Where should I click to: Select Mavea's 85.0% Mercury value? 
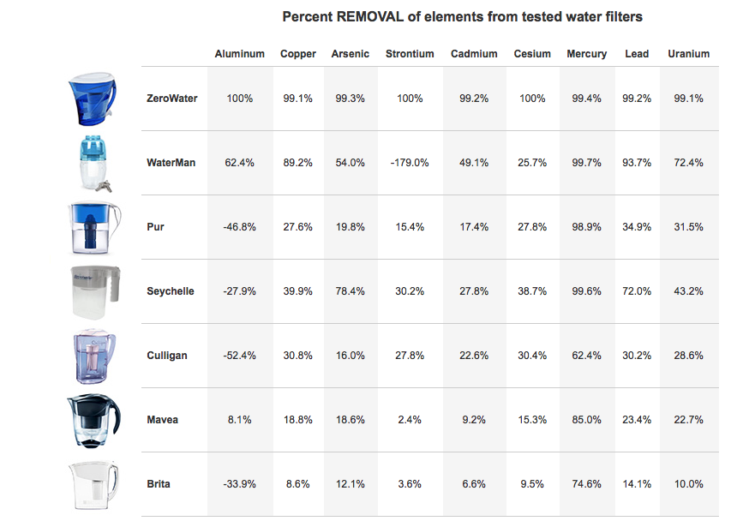point(586,420)
